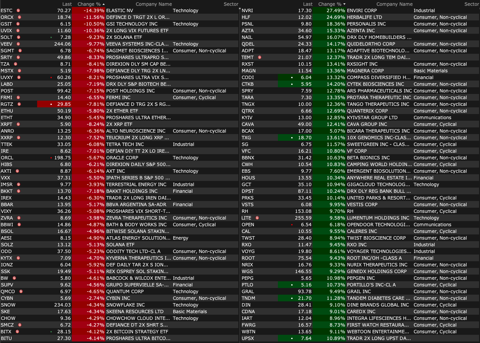Select the ORCL ticker symbol
The image size is (480, 343).
[7, 158]
